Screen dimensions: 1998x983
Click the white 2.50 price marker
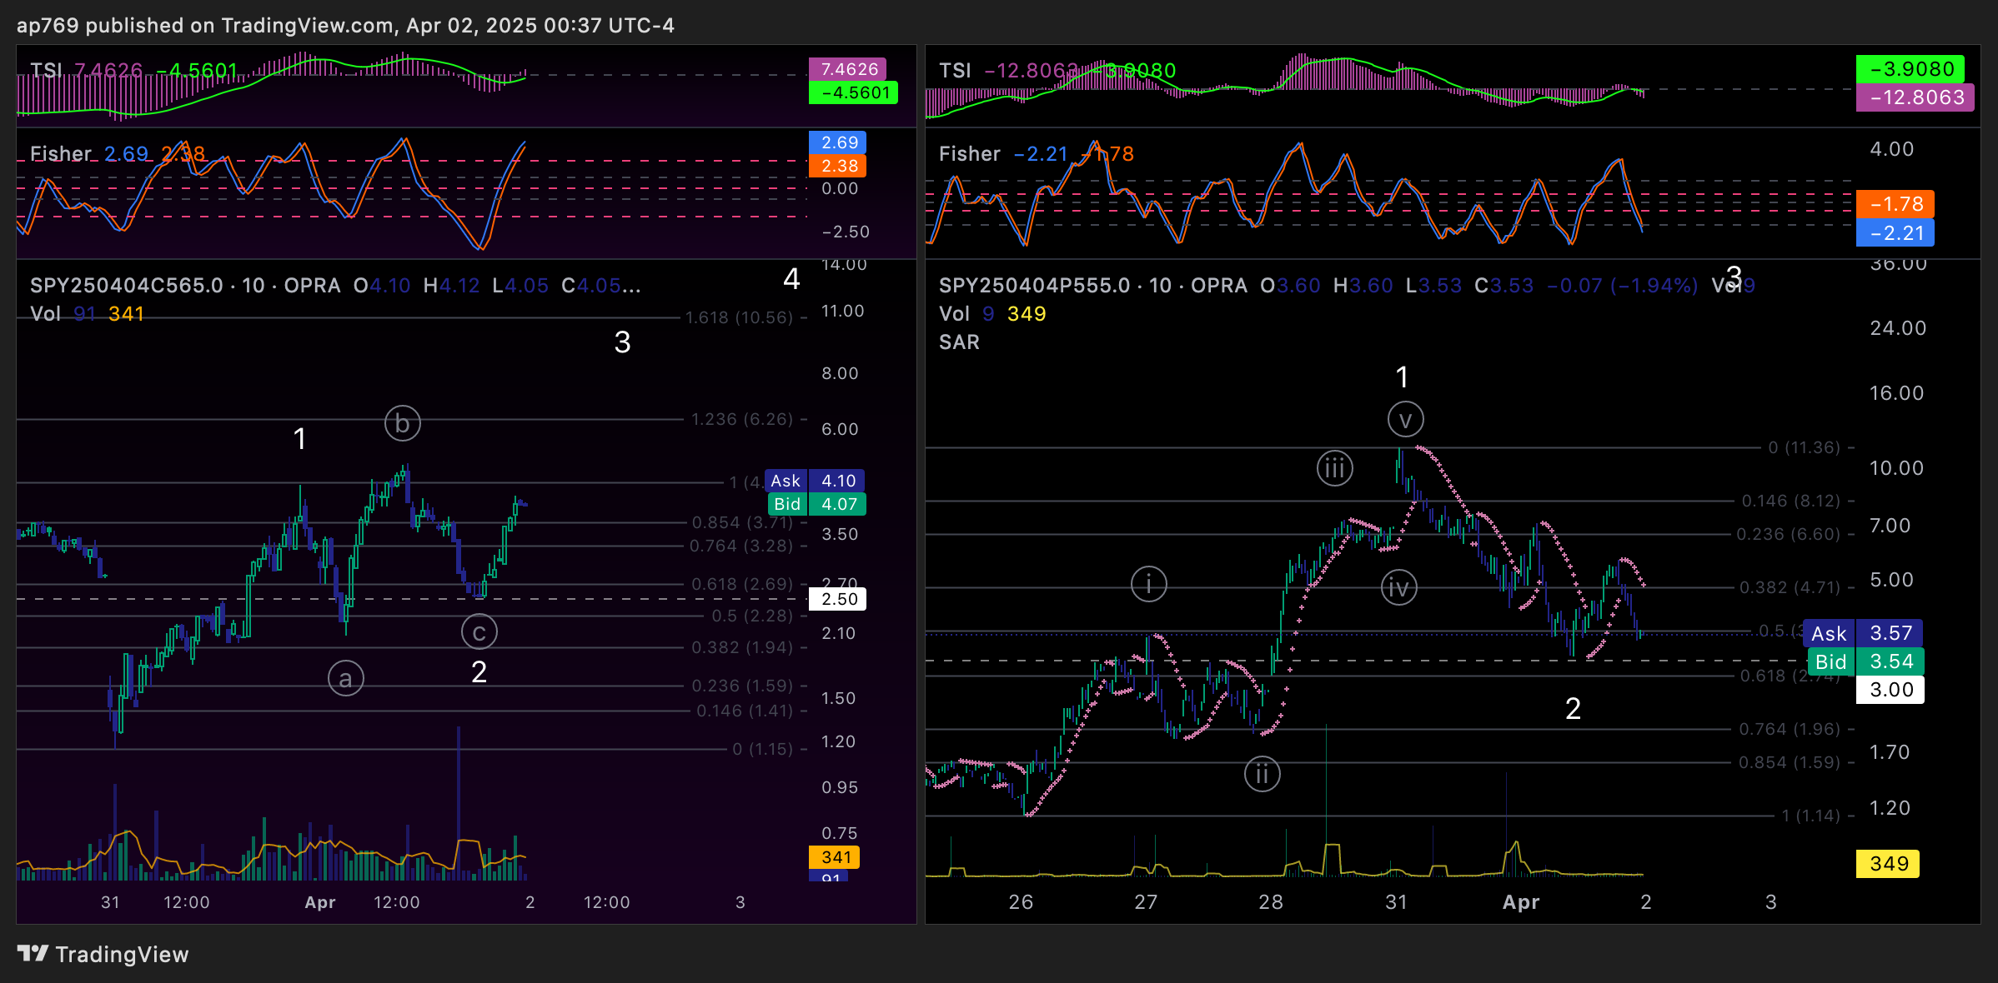pyautogui.click(x=838, y=599)
